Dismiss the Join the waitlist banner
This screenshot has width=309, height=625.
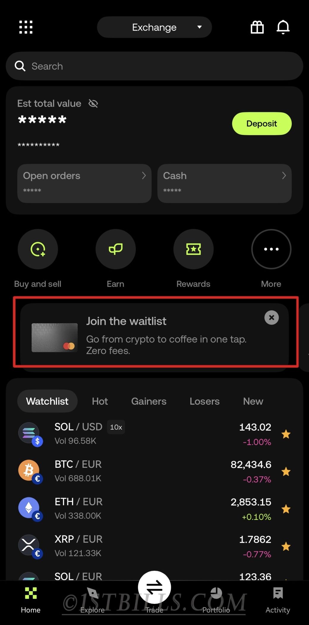pos(272,318)
